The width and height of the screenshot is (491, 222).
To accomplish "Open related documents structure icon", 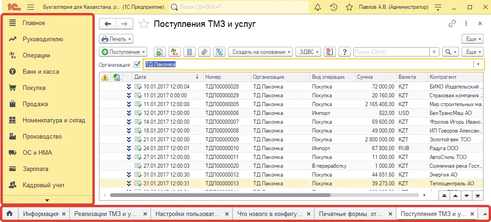I will [x=219, y=52].
